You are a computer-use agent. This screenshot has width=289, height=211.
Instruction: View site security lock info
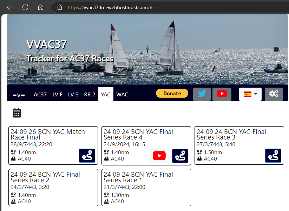click(60, 7)
